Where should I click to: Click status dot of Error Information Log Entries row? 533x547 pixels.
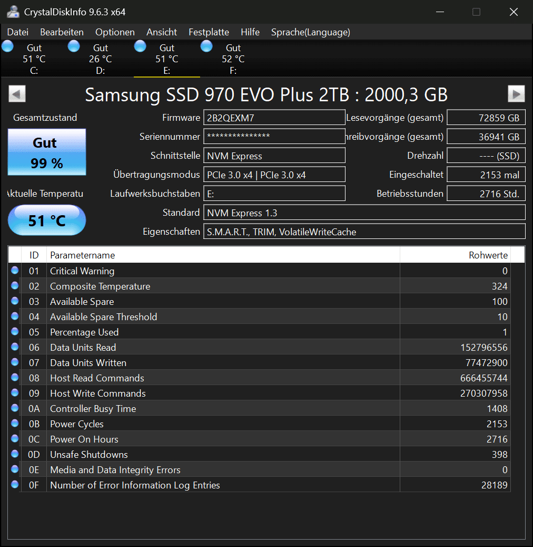[15, 485]
